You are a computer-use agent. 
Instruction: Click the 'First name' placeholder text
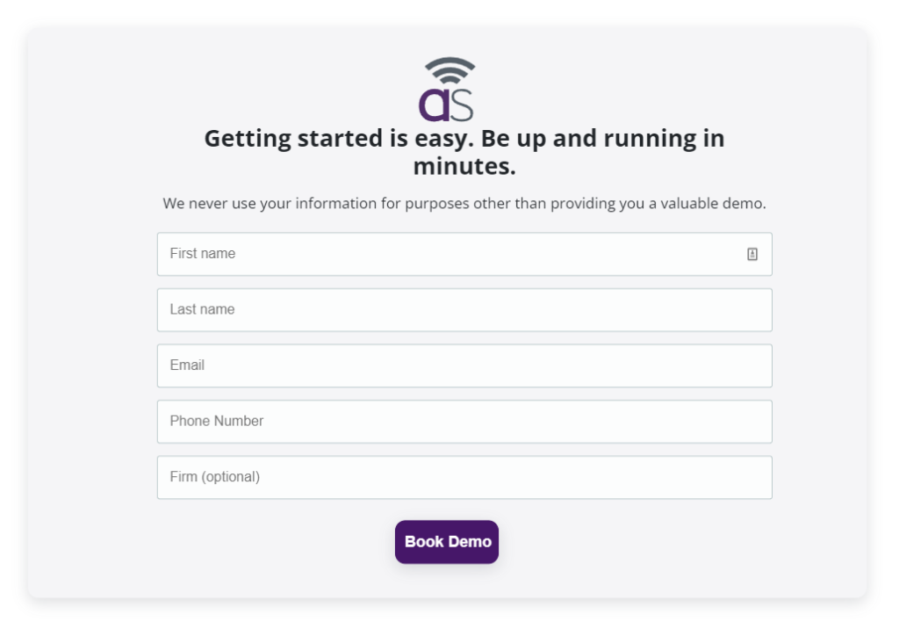click(x=203, y=254)
